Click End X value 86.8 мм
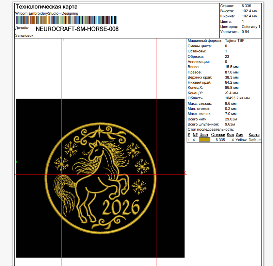Screen dimensions: 273x266 [231, 87]
